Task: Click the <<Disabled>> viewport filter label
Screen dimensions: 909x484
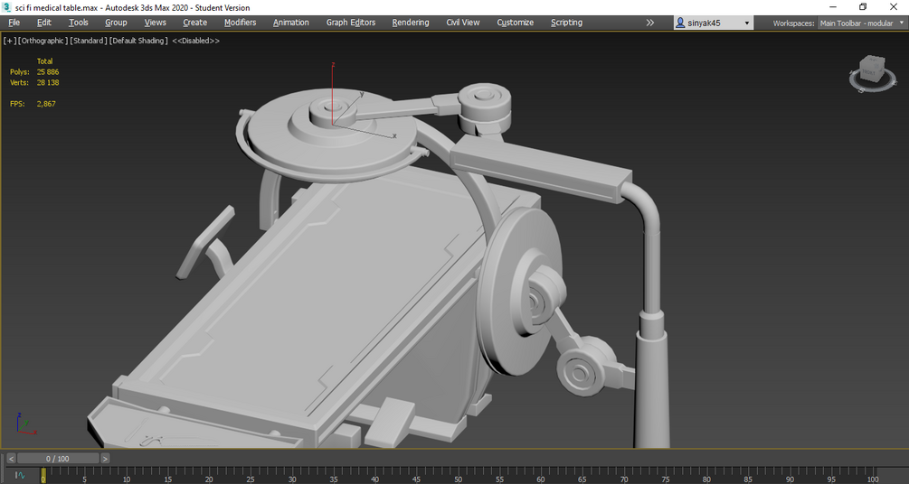Action: tap(196, 41)
